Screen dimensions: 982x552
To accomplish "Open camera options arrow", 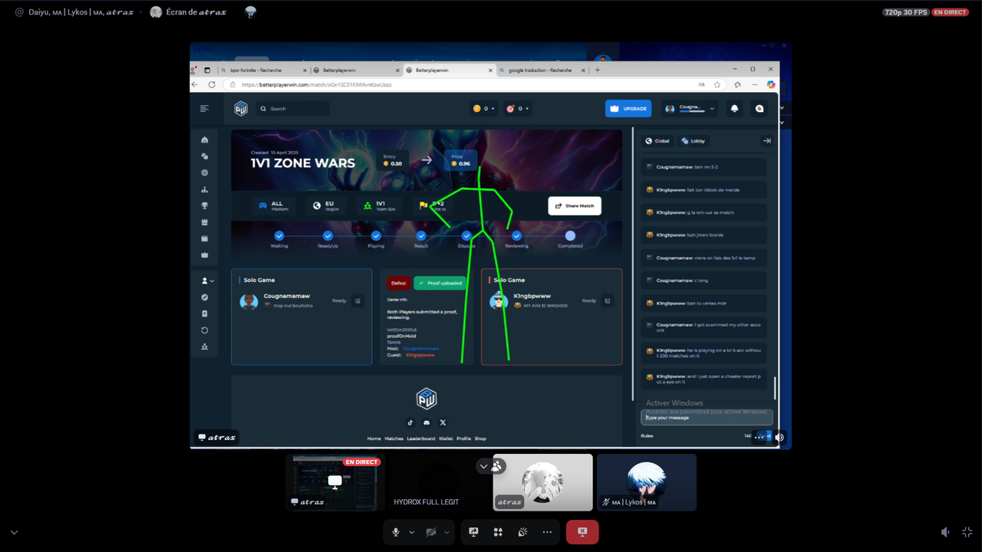I will pyautogui.click(x=447, y=532).
